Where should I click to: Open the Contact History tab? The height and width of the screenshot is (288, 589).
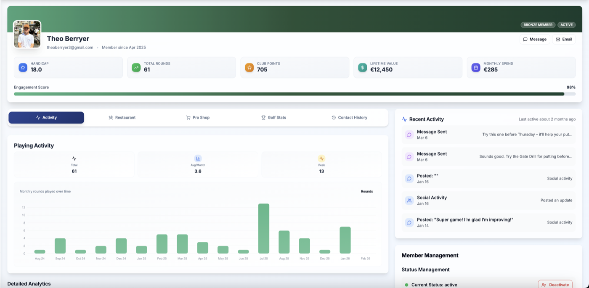pos(349,118)
